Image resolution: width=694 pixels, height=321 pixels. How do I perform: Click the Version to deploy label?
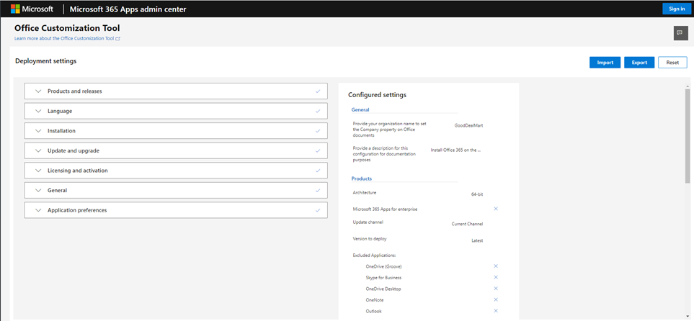click(370, 239)
